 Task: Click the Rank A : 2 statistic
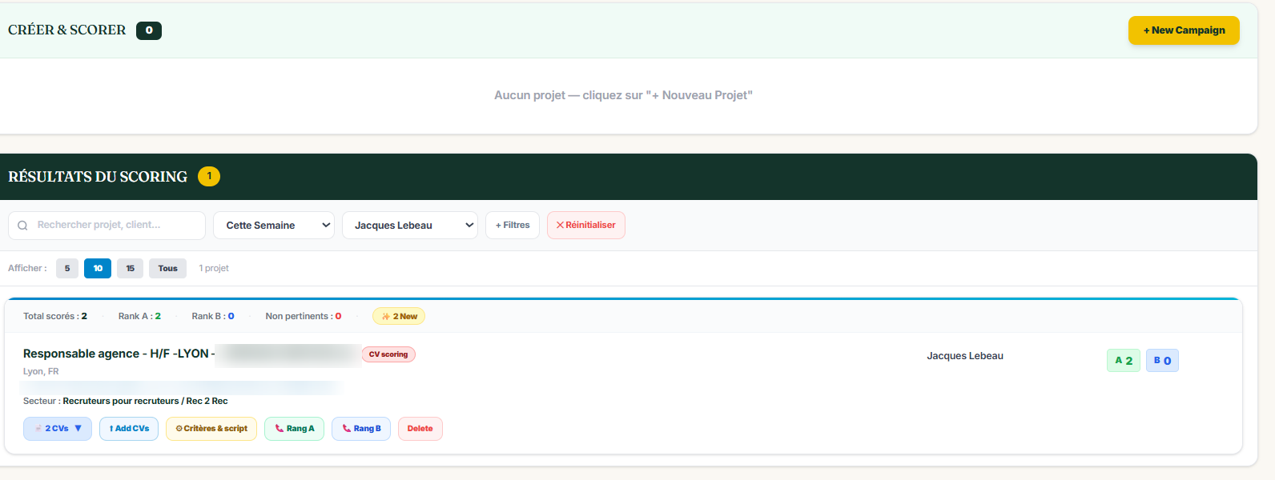pos(139,317)
